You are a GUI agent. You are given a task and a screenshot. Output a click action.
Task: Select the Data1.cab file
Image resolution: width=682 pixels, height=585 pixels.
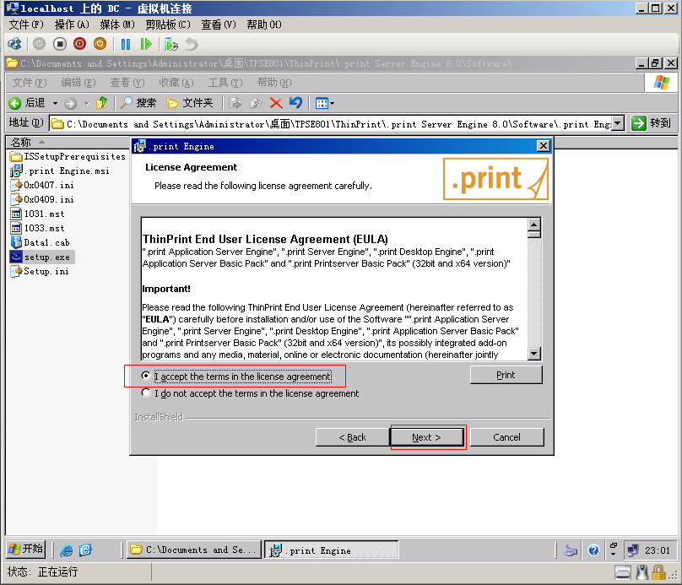click(x=40, y=242)
